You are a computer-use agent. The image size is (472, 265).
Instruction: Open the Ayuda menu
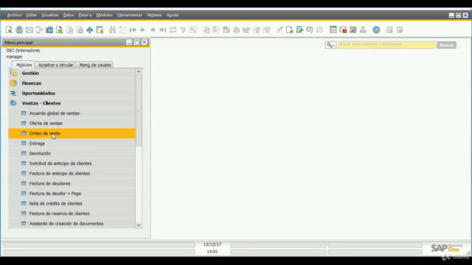[173, 15]
